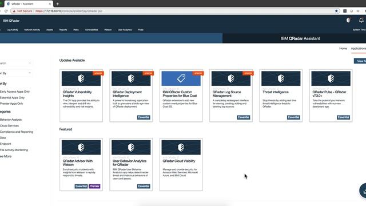Go to the Assistant Home tab
Screen dimensions: 366x206
[343, 48]
